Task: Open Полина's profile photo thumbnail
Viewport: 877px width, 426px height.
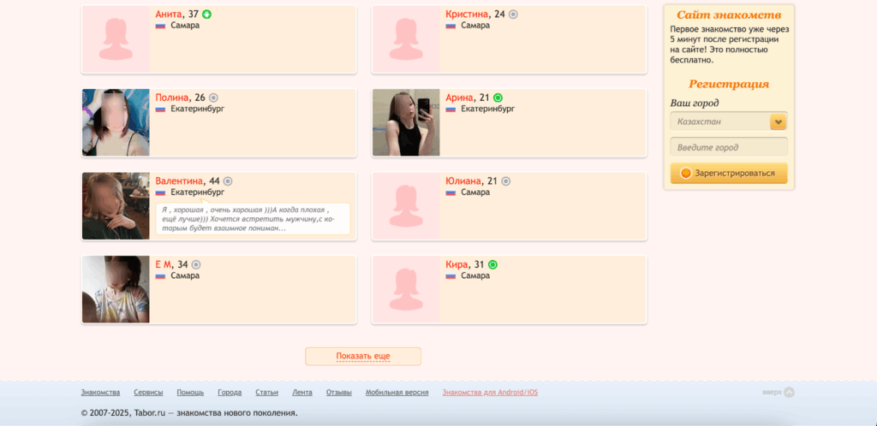Action: (x=116, y=122)
